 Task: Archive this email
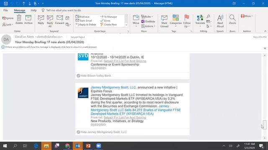click(x=28, y=20)
